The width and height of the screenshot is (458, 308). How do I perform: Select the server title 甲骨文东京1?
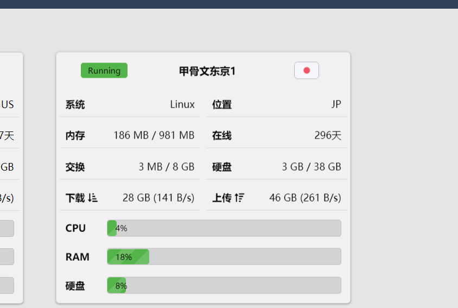tap(207, 71)
